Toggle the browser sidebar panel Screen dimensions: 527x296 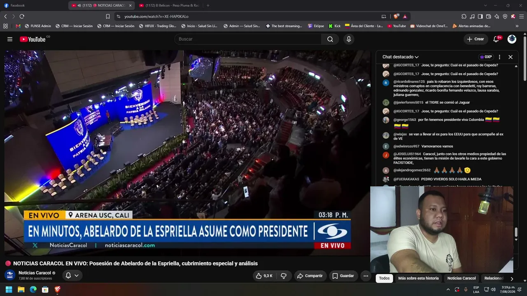coord(480,16)
